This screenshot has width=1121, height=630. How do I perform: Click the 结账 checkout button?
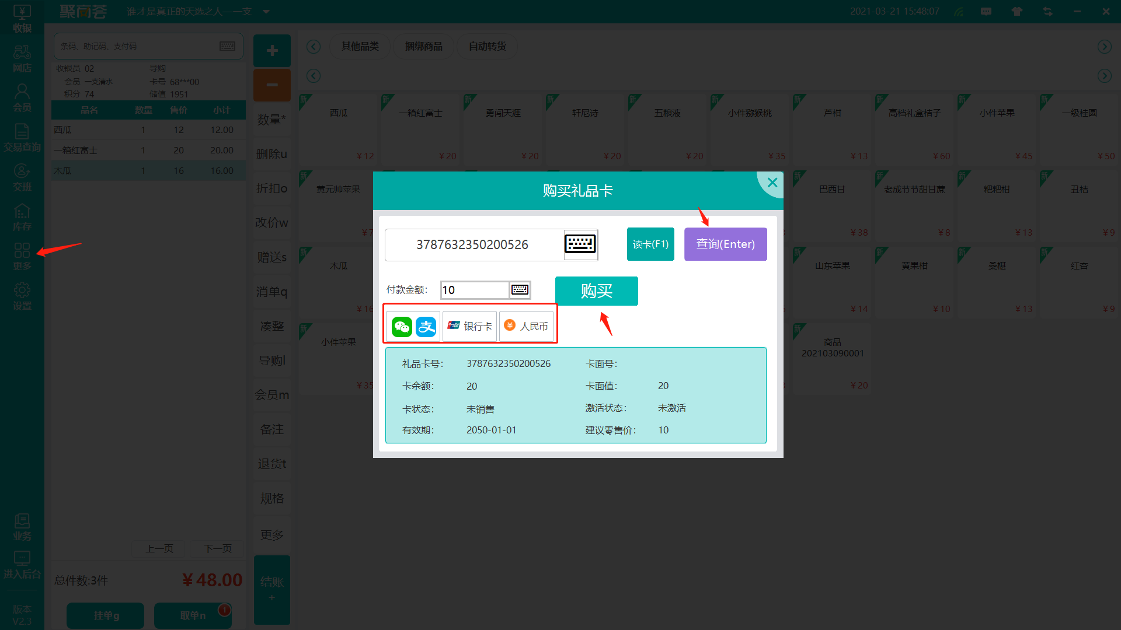[272, 590]
